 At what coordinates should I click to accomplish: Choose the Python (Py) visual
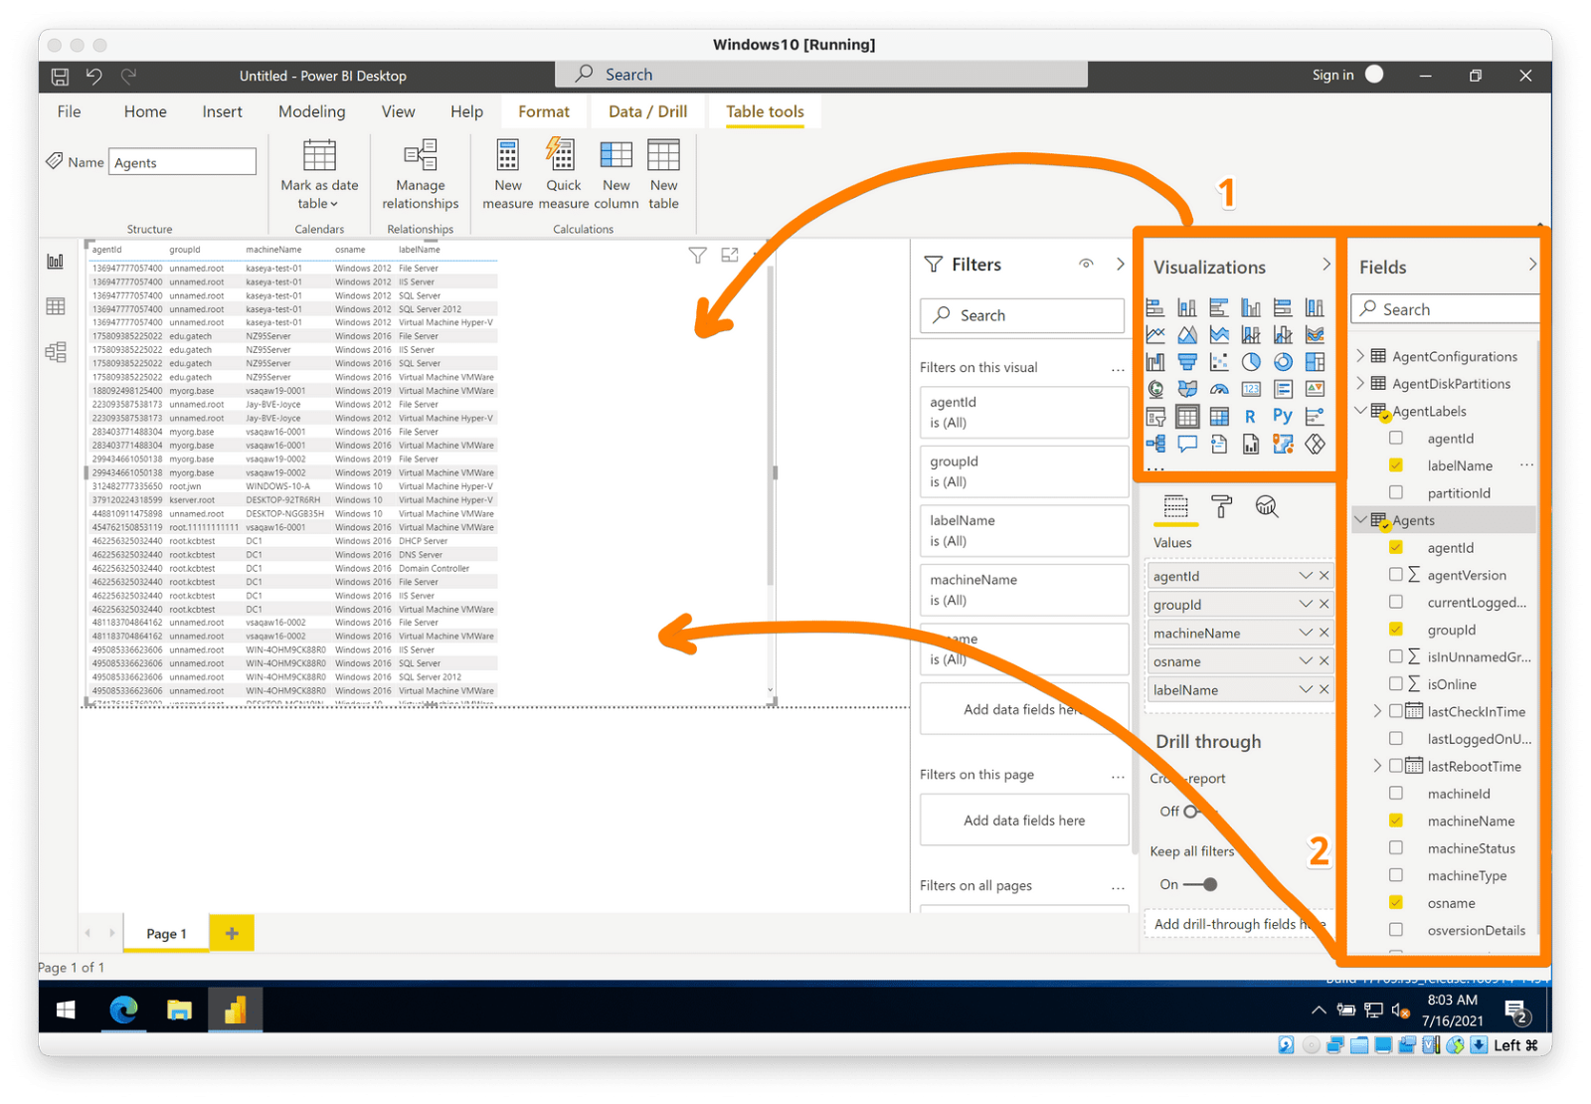[1283, 416]
